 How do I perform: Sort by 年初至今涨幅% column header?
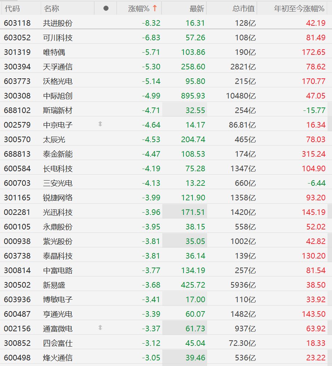tap(299, 9)
